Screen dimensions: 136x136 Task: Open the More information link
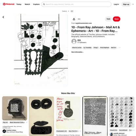click(x=77, y=52)
